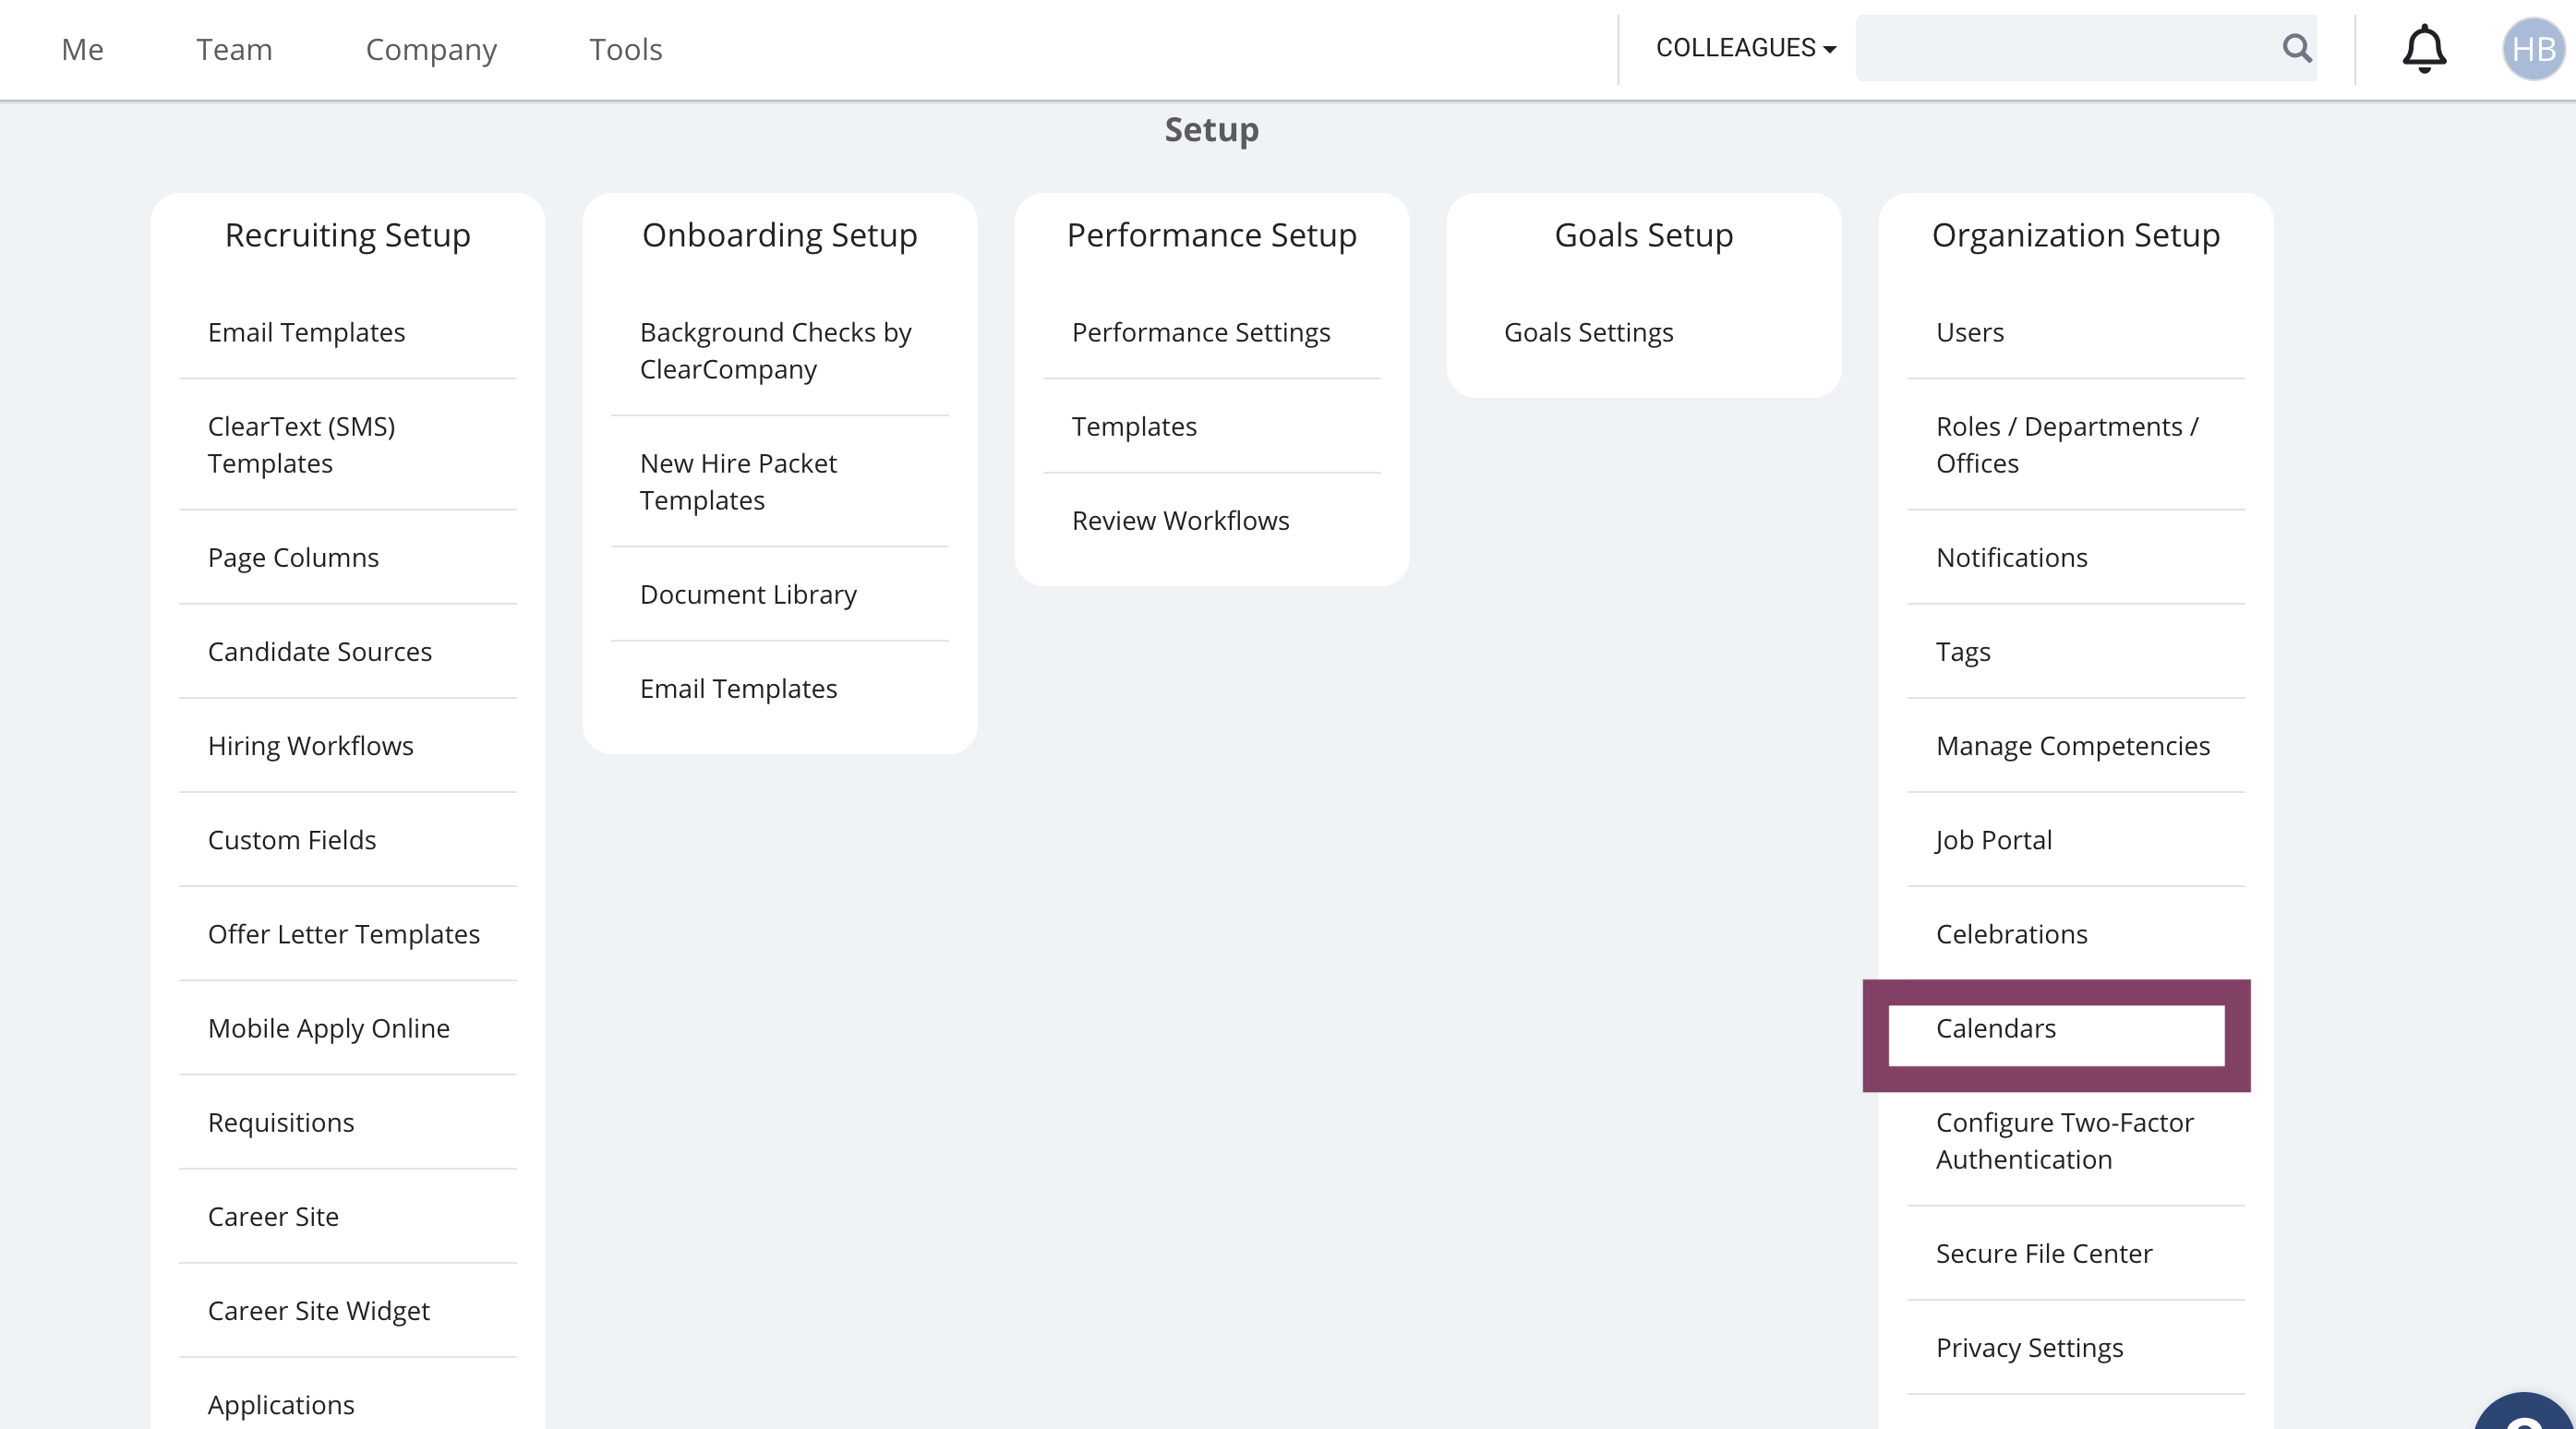Expand the COLLEAGUES dropdown
Image resolution: width=2576 pixels, height=1429 pixels.
[x=1745, y=48]
